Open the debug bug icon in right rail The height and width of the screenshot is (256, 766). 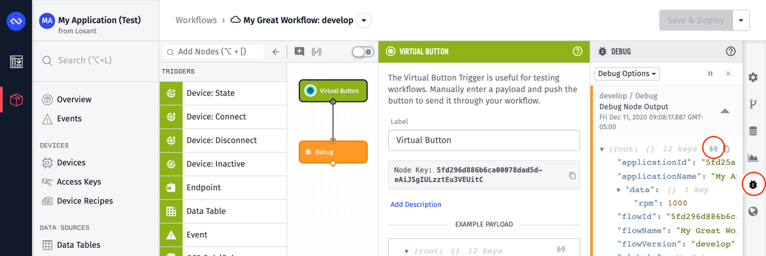tap(753, 184)
